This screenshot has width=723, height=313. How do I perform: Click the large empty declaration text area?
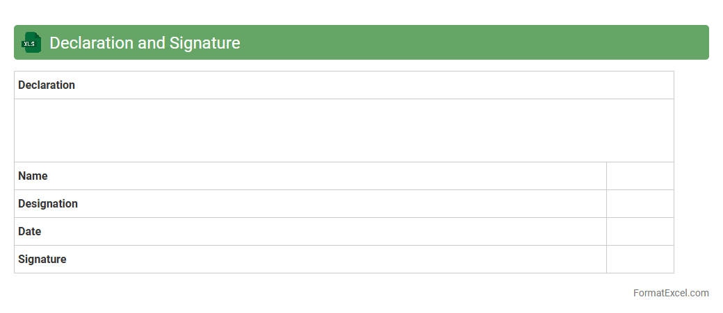(x=343, y=130)
